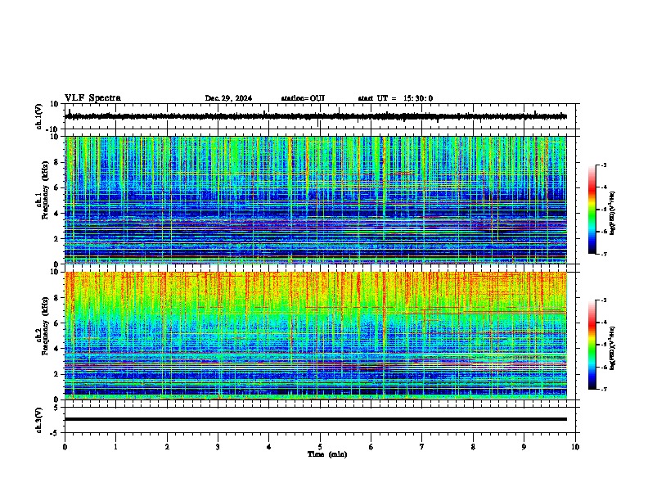Screen dimensions: 648x501
Task: Click the date 'Dec. 29, 2024'
Action: tap(228, 98)
